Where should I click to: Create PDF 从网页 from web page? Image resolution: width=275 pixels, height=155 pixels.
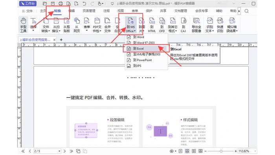tap(77, 25)
